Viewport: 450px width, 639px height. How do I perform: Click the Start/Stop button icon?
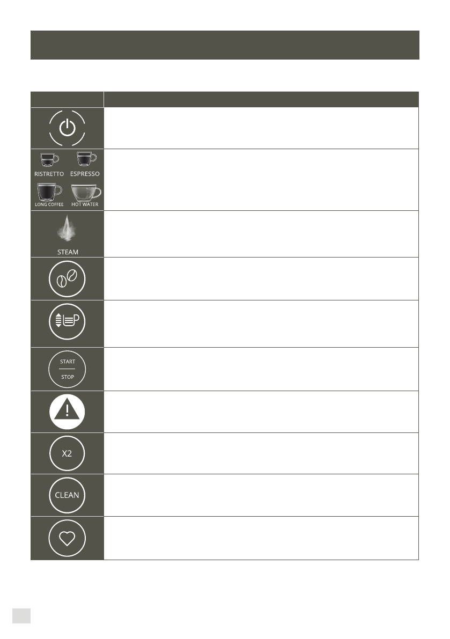pyautogui.click(x=67, y=369)
